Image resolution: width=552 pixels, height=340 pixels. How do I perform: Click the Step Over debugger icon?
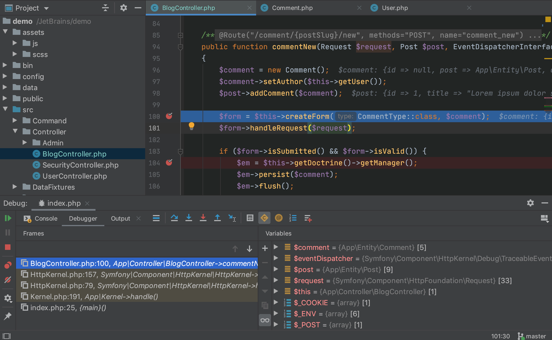tap(174, 218)
